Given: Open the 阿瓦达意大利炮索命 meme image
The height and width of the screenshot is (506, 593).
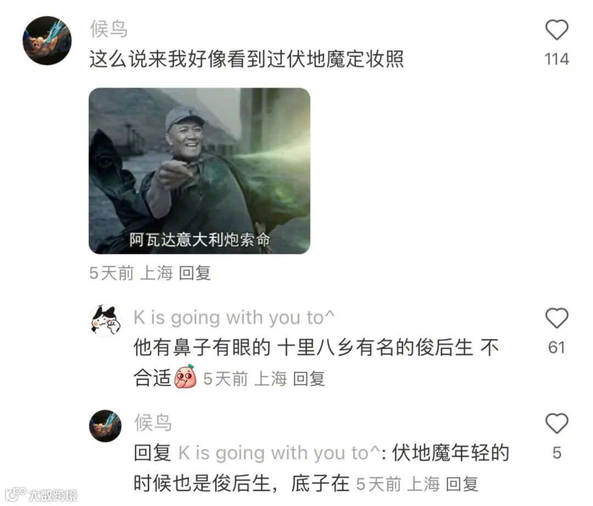Looking at the screenshot, I should pos(199,171).
